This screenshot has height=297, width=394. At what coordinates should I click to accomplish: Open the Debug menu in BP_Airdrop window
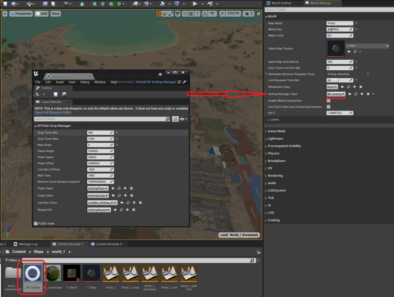[85, 82]
